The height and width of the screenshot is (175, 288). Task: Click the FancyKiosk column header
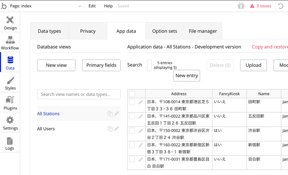tap(229, 94)
